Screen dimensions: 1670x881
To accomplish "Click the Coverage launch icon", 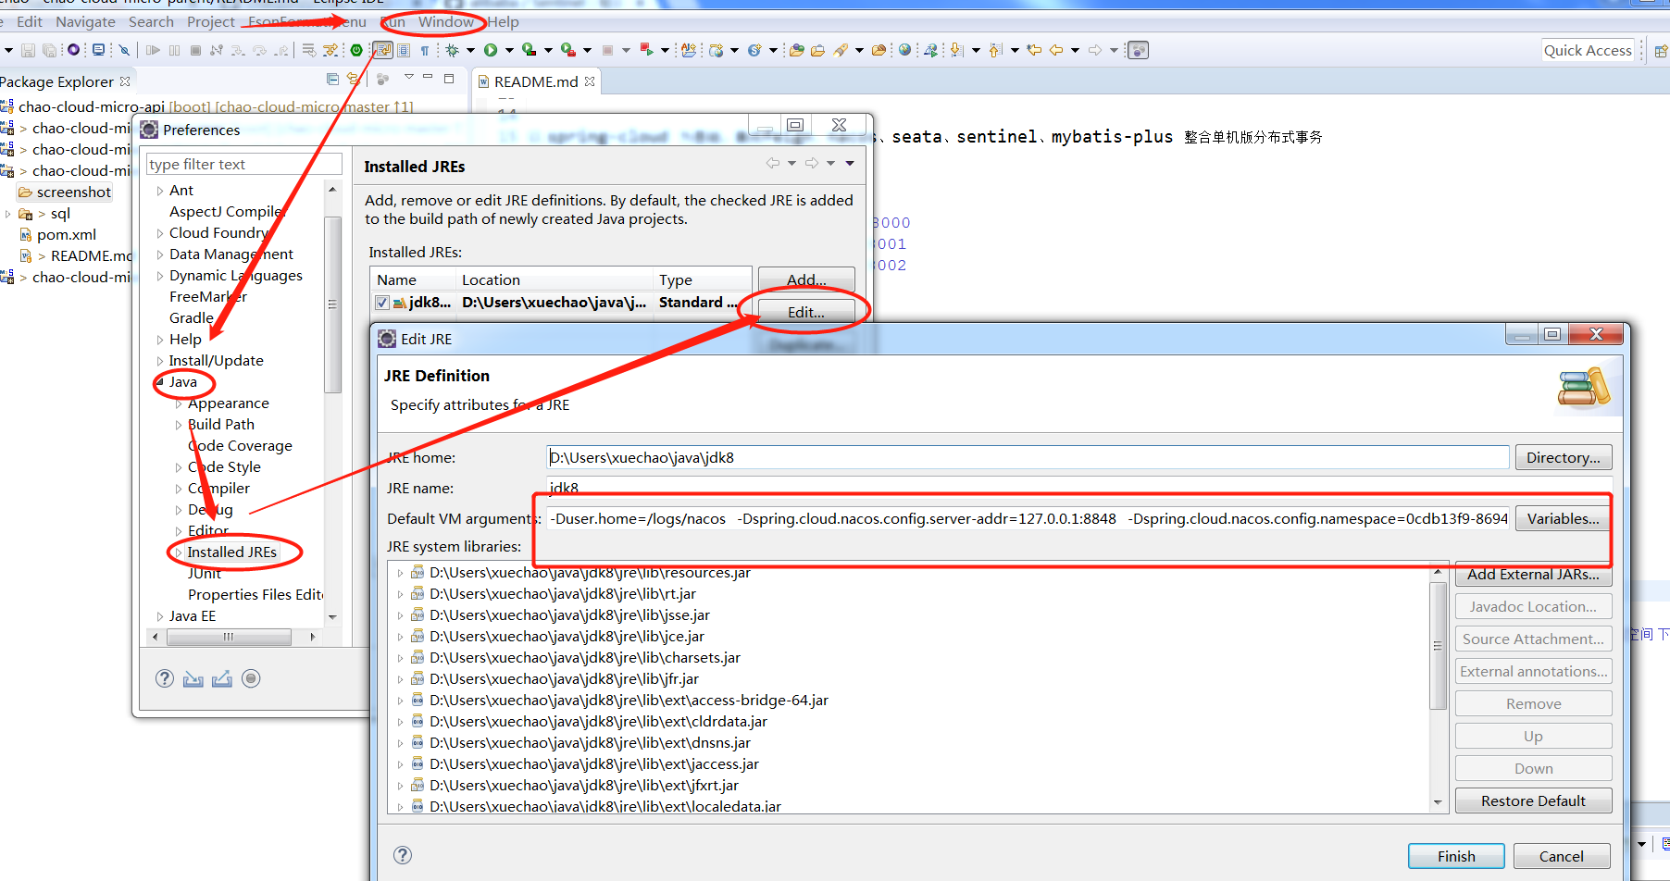I will tap(529, 49).
